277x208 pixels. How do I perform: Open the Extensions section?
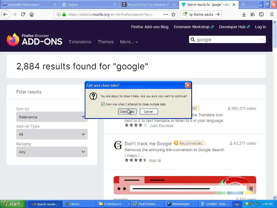(x=80, y=42)
